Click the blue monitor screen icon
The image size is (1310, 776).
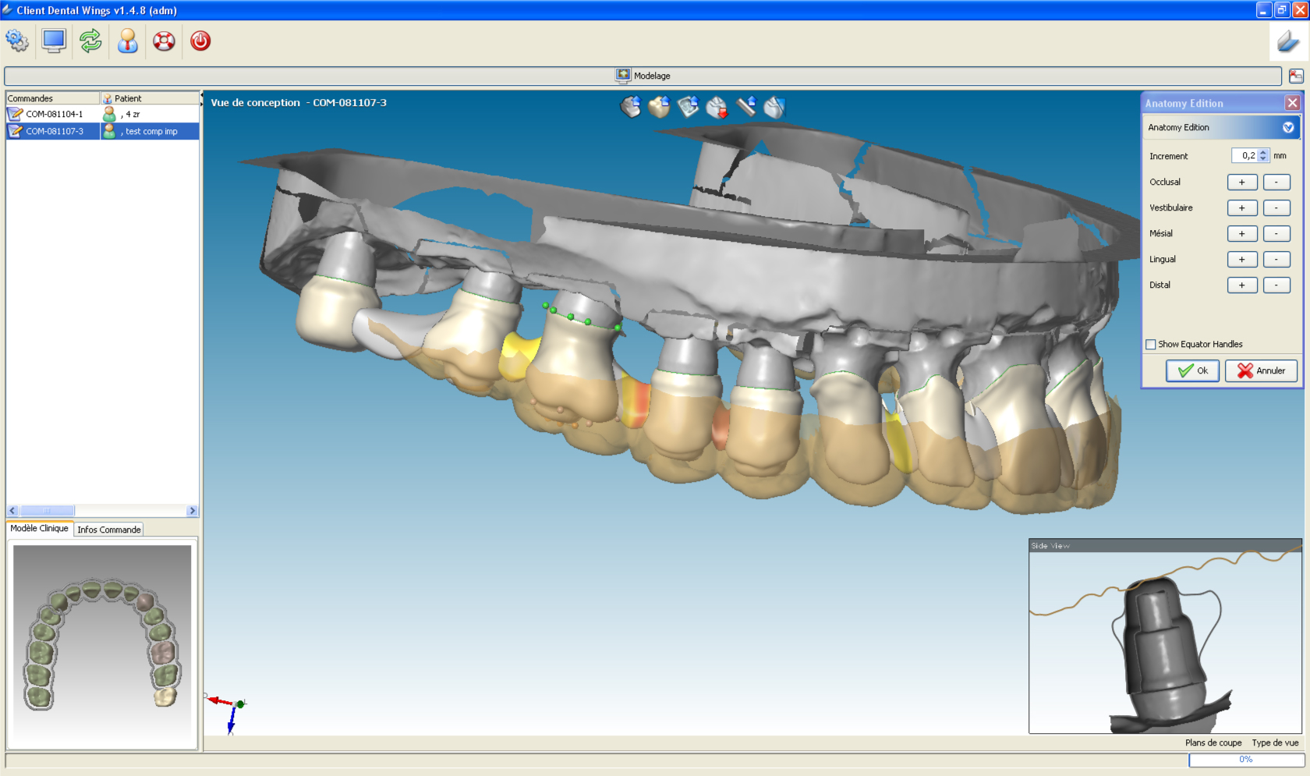[x=54, y=41]
